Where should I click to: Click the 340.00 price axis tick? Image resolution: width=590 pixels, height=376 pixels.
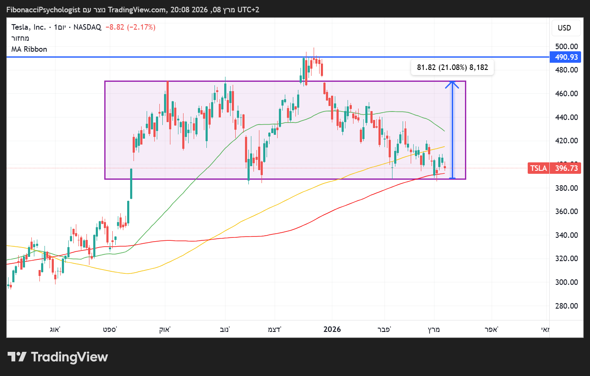pos(567,235)
